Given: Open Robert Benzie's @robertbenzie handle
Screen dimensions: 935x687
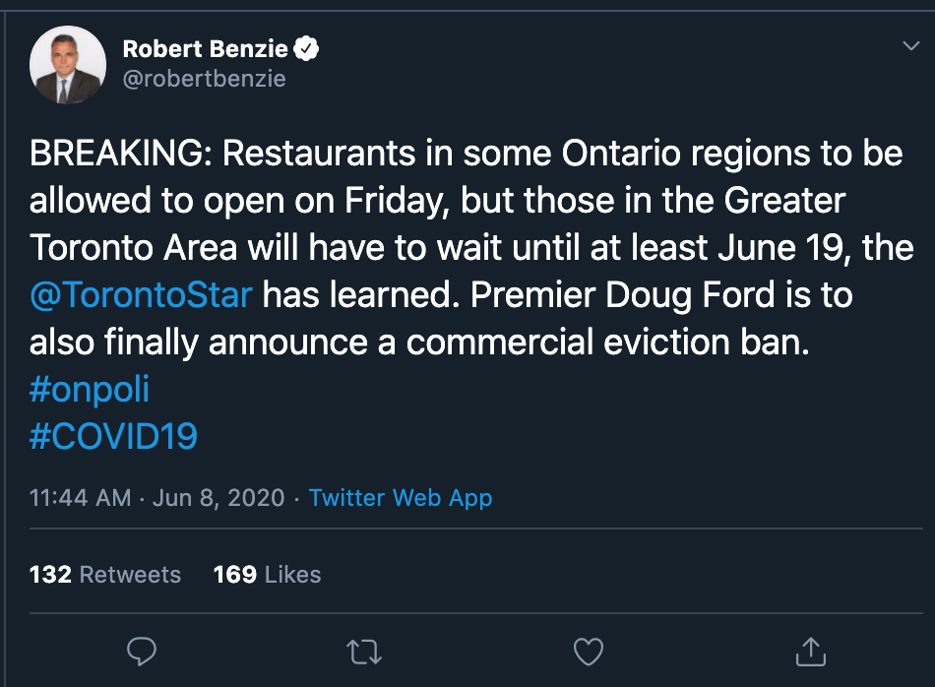Looking at the screenshot, I should coord(204,81).
